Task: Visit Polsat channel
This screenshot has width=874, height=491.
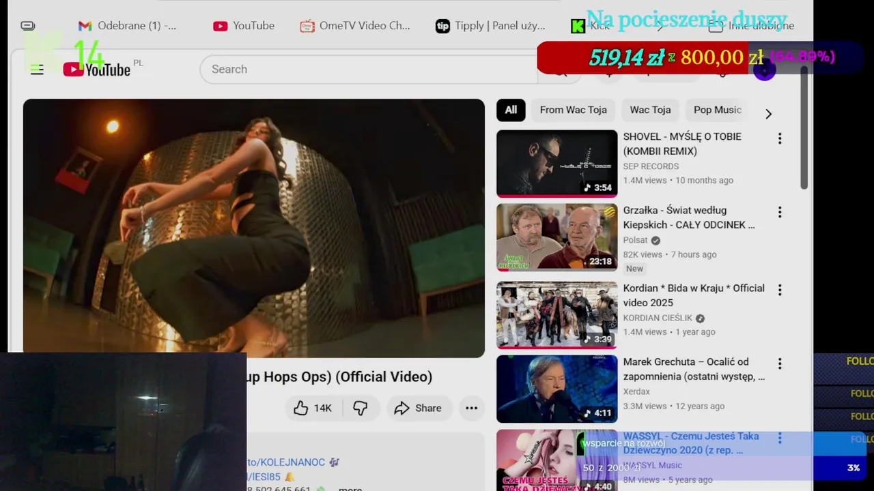Action: [636, 240]
